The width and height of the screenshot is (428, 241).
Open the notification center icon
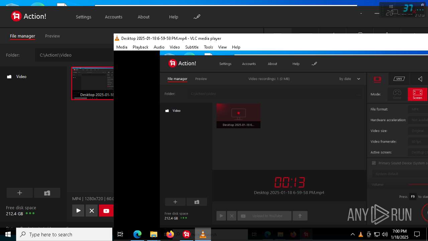coord(417,234)
